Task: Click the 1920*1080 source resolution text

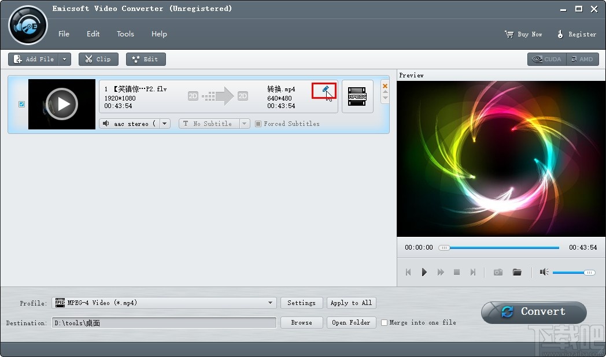Action: click(x=120, y=98)
